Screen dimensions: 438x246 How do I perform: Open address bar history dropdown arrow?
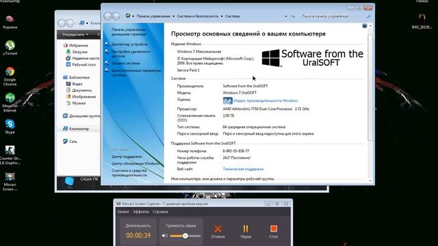[x=286, y=16]
